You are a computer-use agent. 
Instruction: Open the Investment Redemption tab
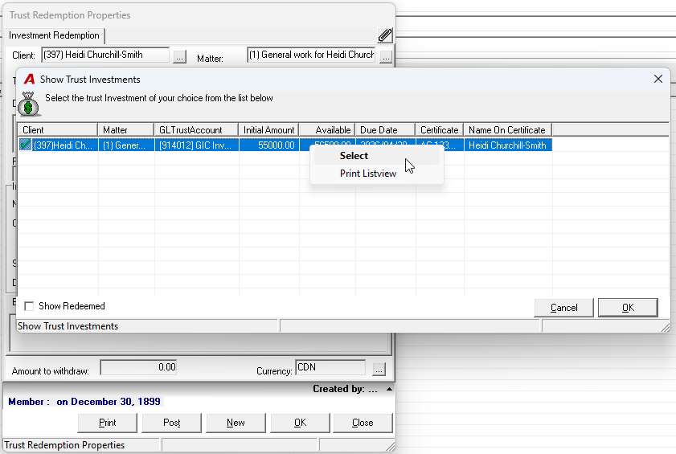point(54,35)
